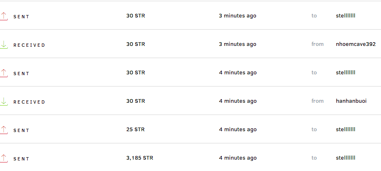Select the RECEIVED label on the nhoemcave392 row

click(x=29, y=45)
